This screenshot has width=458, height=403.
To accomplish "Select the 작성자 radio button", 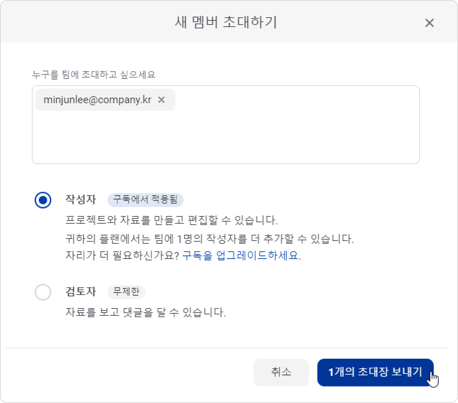I will 43,200.
